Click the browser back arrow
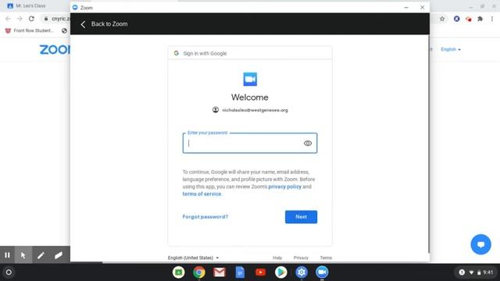The height and width of the screenshot is (281, 500). pos(8,19)
